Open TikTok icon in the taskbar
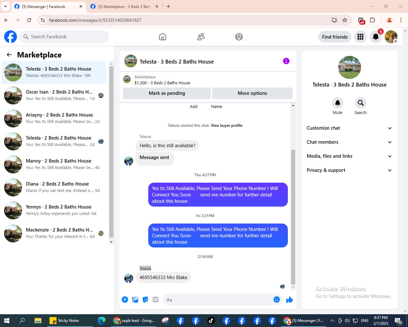The width and height of the screenshot is (408, 327). tap(211, 321)
